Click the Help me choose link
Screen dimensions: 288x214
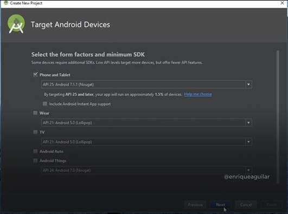198,94
